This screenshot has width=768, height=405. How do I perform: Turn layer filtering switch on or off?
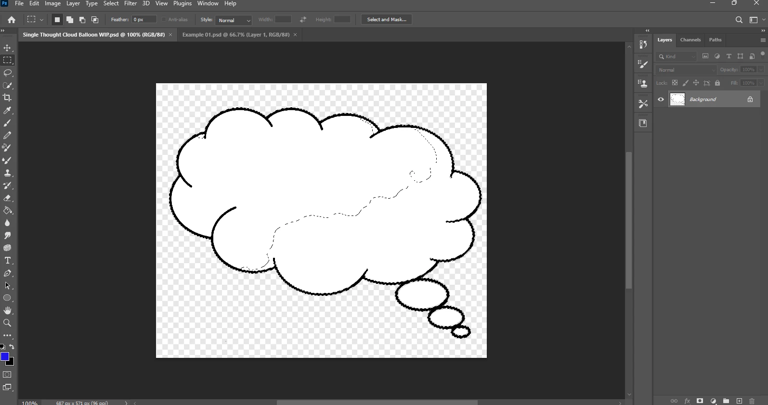tap(762, 54)
